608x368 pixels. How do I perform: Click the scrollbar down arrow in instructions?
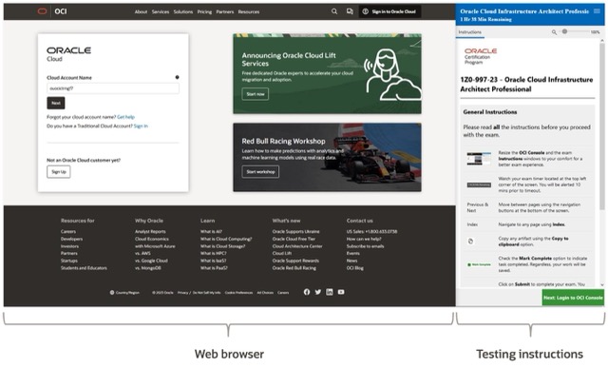[602, 284]
